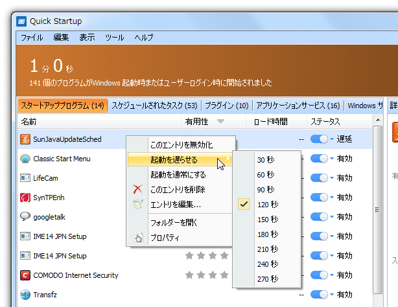
Task: Toggle the LifeCam status switch
Action: point(319,178)
